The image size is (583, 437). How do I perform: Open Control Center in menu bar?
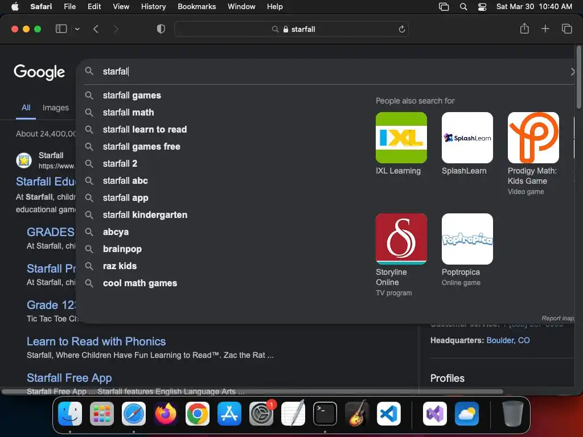pos(482,7)
